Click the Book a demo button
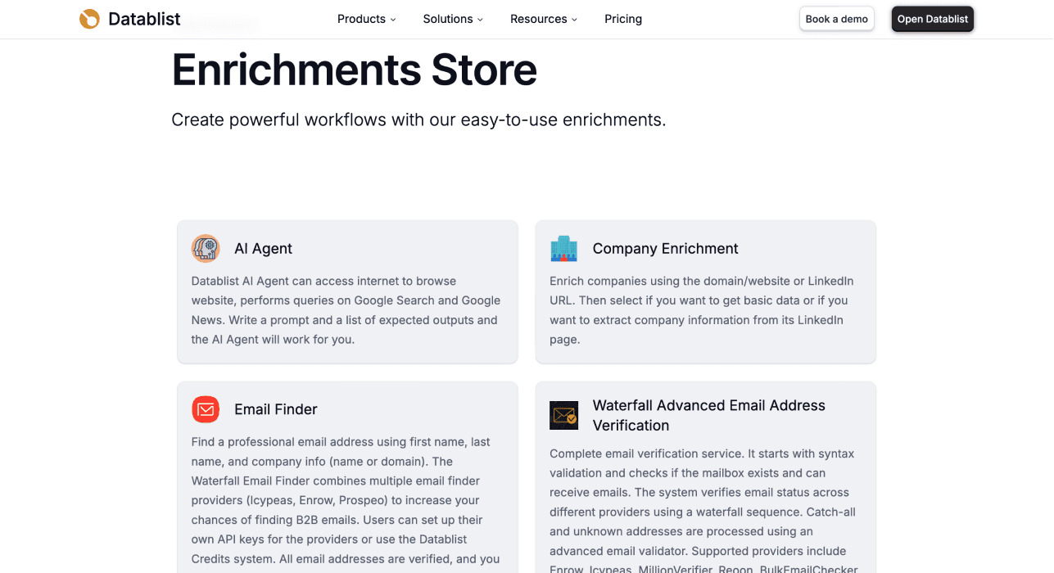Image resolution: width=1054 pixels, height=573 pixels. [836, 18]
